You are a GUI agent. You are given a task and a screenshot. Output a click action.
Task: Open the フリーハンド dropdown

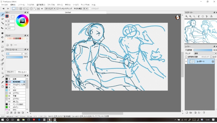[x=50, y=9]
